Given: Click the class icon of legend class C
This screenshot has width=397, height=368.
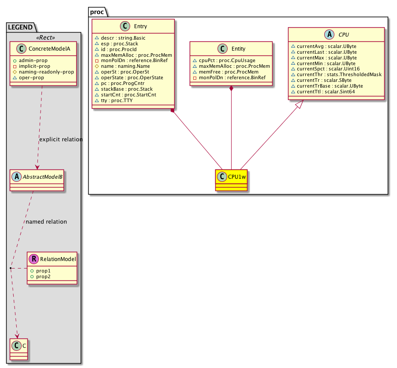Looking at the screenshot, I should [17, 346].
